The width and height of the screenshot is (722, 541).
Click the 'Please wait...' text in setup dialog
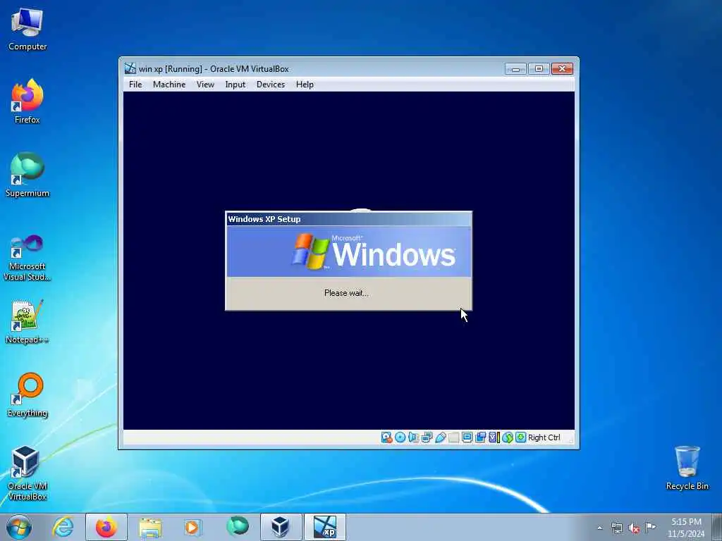[346, 293]
